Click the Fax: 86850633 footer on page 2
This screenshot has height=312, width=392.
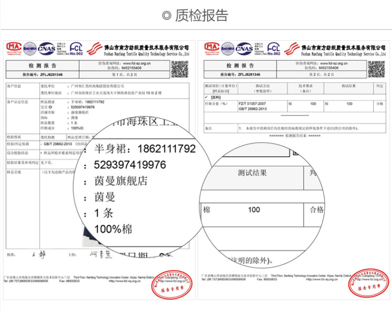267,279
